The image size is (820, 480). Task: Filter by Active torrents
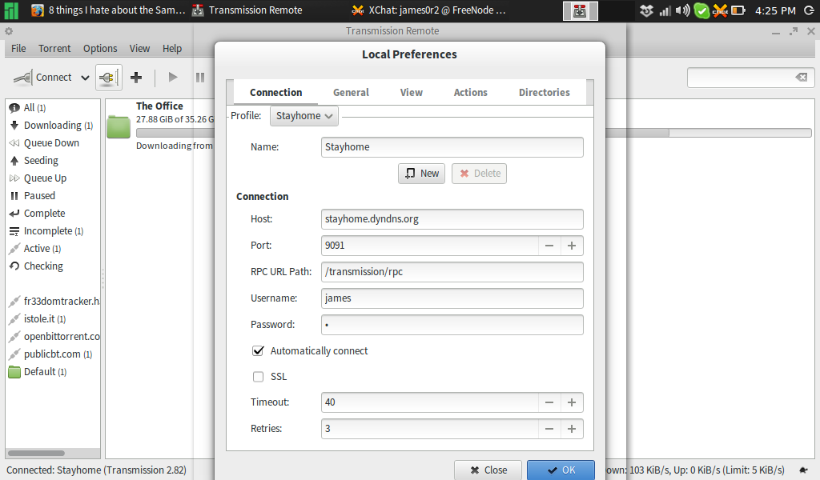coord(35,249)
